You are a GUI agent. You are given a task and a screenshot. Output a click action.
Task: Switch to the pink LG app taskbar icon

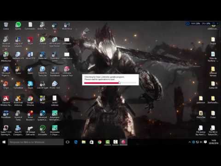pos(123,142)
